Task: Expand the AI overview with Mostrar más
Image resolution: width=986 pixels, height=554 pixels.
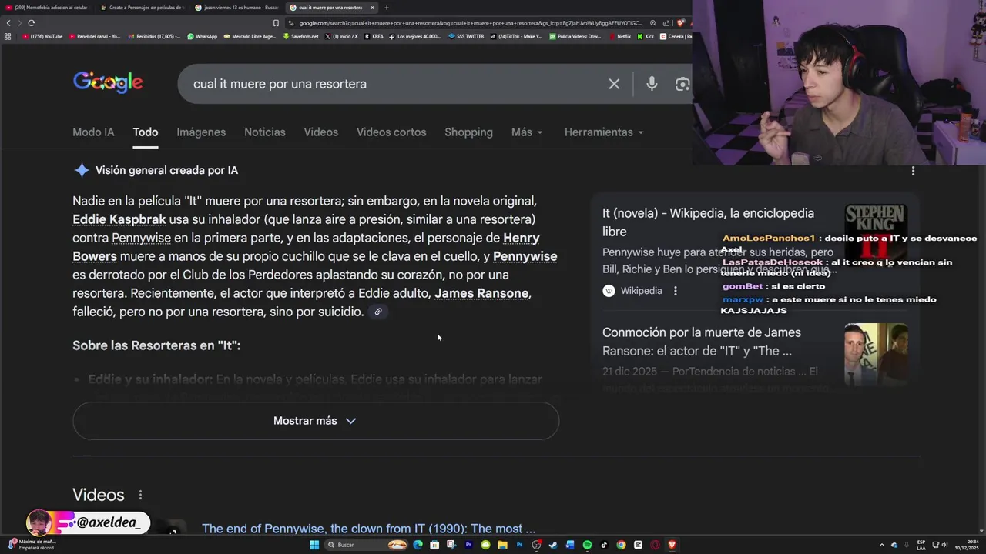Action: click(315, 421)
